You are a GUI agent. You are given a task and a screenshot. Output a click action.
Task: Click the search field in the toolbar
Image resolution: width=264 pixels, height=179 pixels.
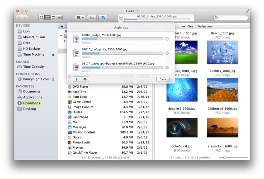point(232,18)
